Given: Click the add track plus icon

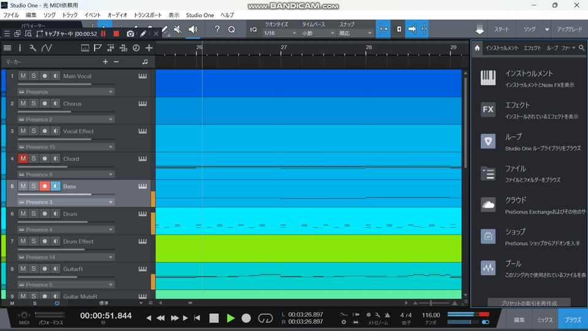Looking at the screenshot, I should point(149,48).
